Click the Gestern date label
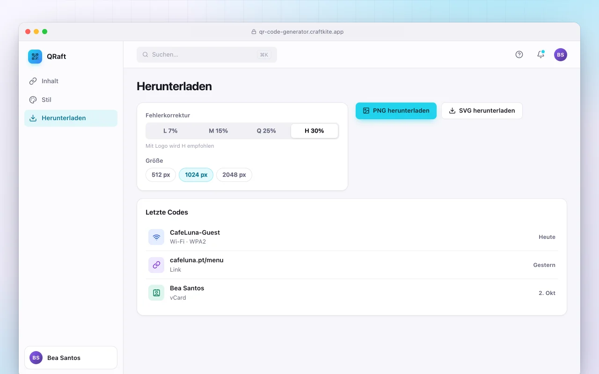 pyautogui.click(x=544, y=265)
